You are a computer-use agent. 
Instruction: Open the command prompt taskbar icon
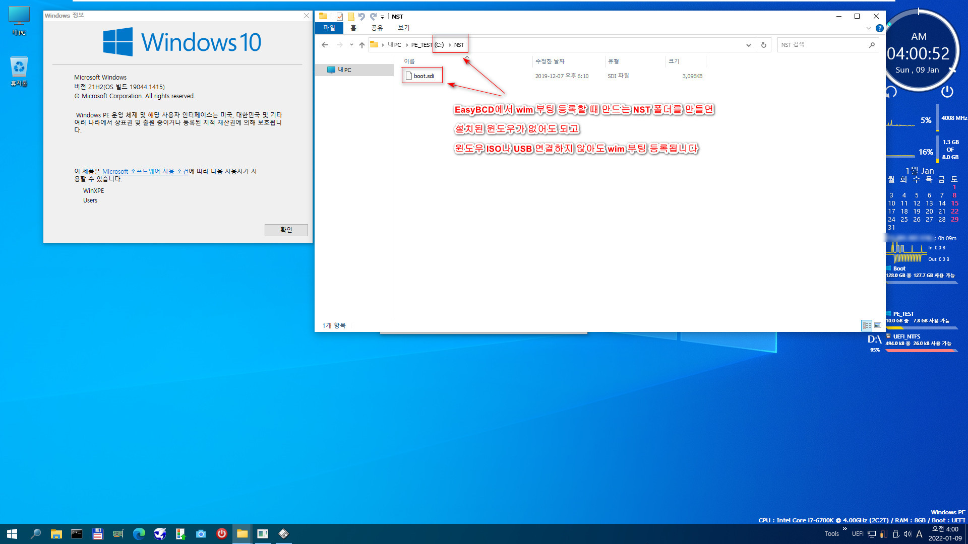pyautogui.click(x=77, y=534)
